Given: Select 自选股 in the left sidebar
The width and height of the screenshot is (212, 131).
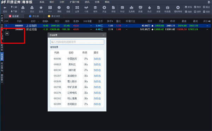Looking at the screenshot, I should tap(2, 57).
